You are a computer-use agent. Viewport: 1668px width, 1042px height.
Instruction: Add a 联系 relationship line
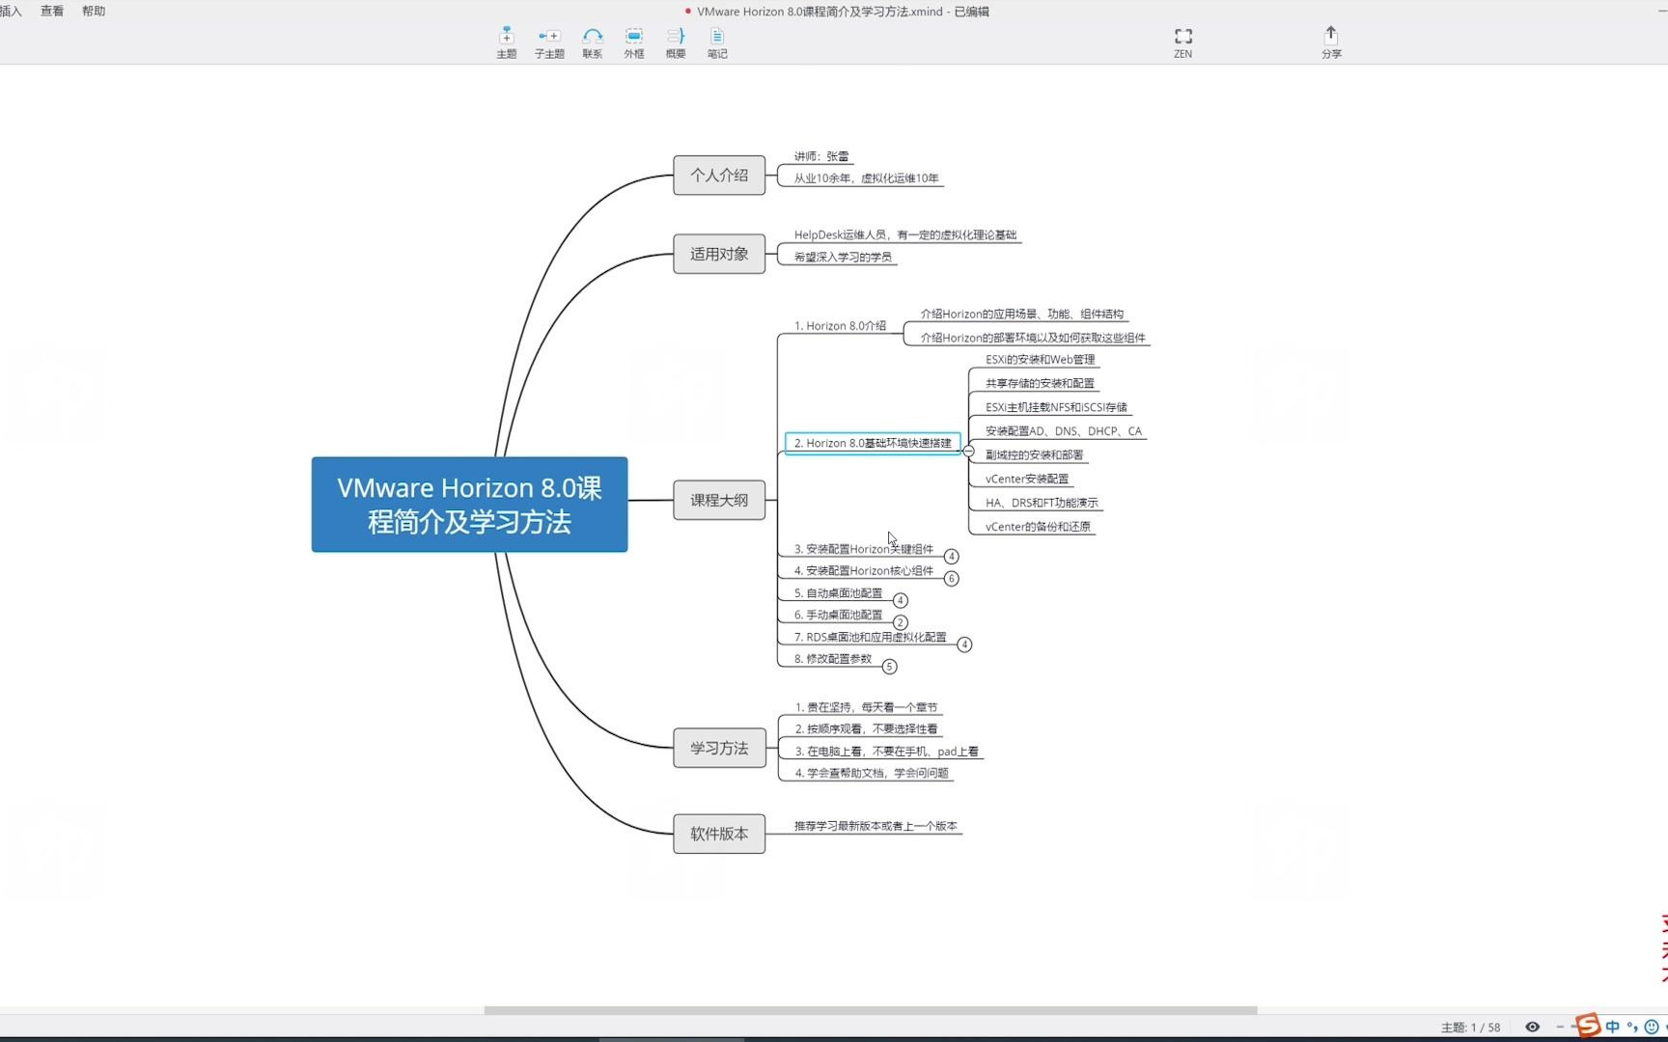592,42
